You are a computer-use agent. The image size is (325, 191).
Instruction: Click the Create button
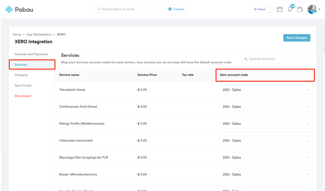(x=176, y=9)
